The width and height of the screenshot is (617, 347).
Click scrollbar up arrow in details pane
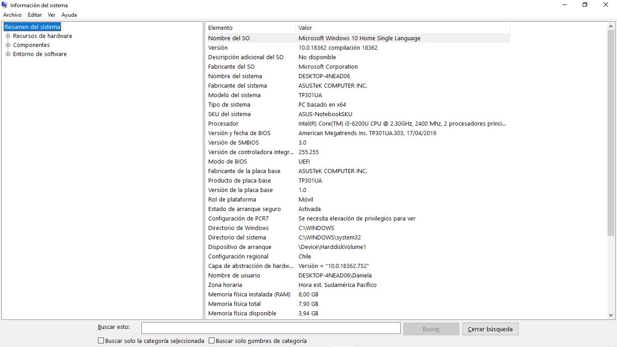611,26
